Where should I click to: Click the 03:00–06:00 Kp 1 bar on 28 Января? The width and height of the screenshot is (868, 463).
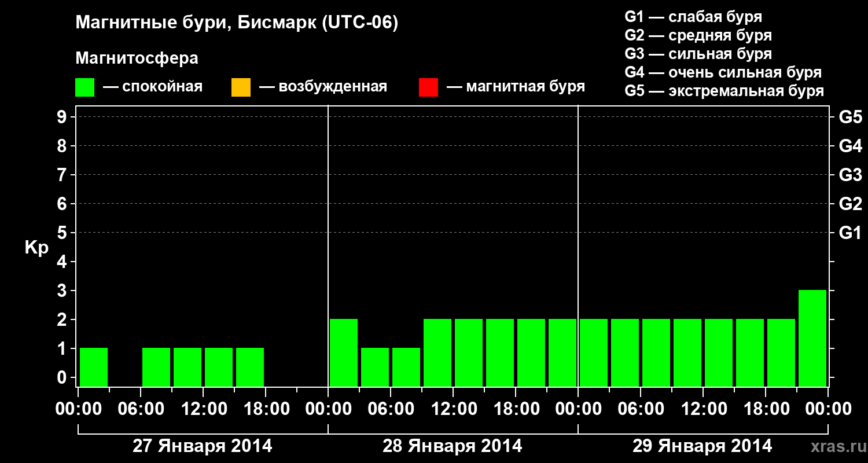click(x=375, y=367)
